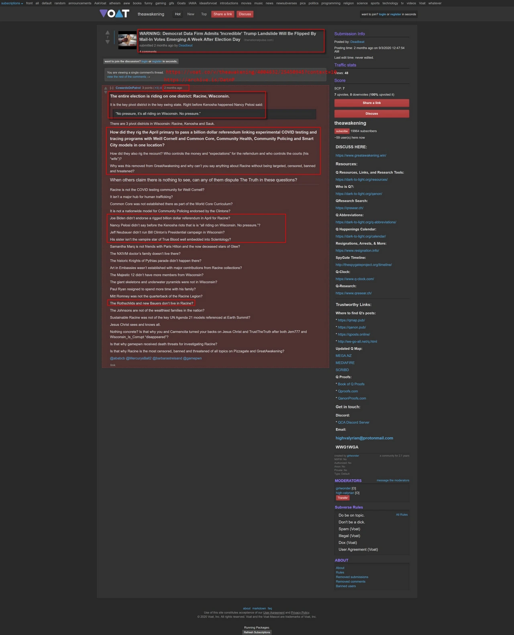Open the QCA Discord Server link

pyautogui.click(x=354, y=422)
